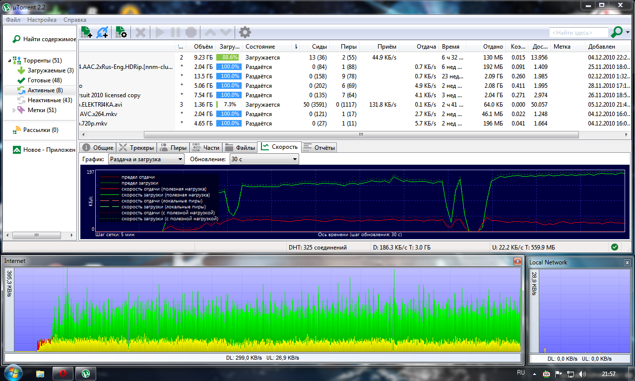
Task: Select the AVC.x264.mkv torrent row
Action: click(x=355, y=114)
